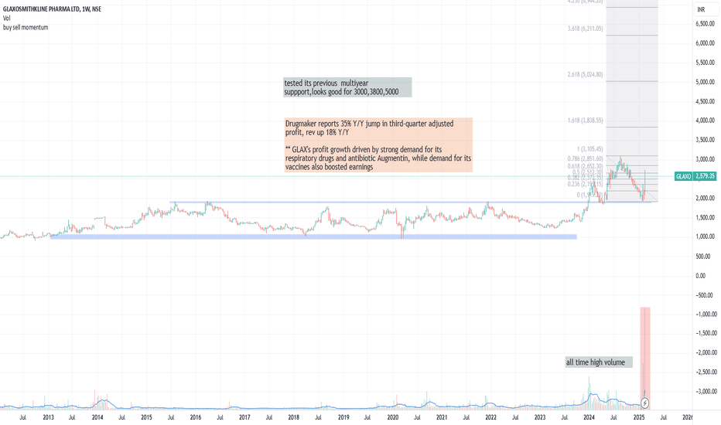Viewport: 721px width, 425px height.
Task: Select the 'all time high volume' annotation
Action: 599,362
